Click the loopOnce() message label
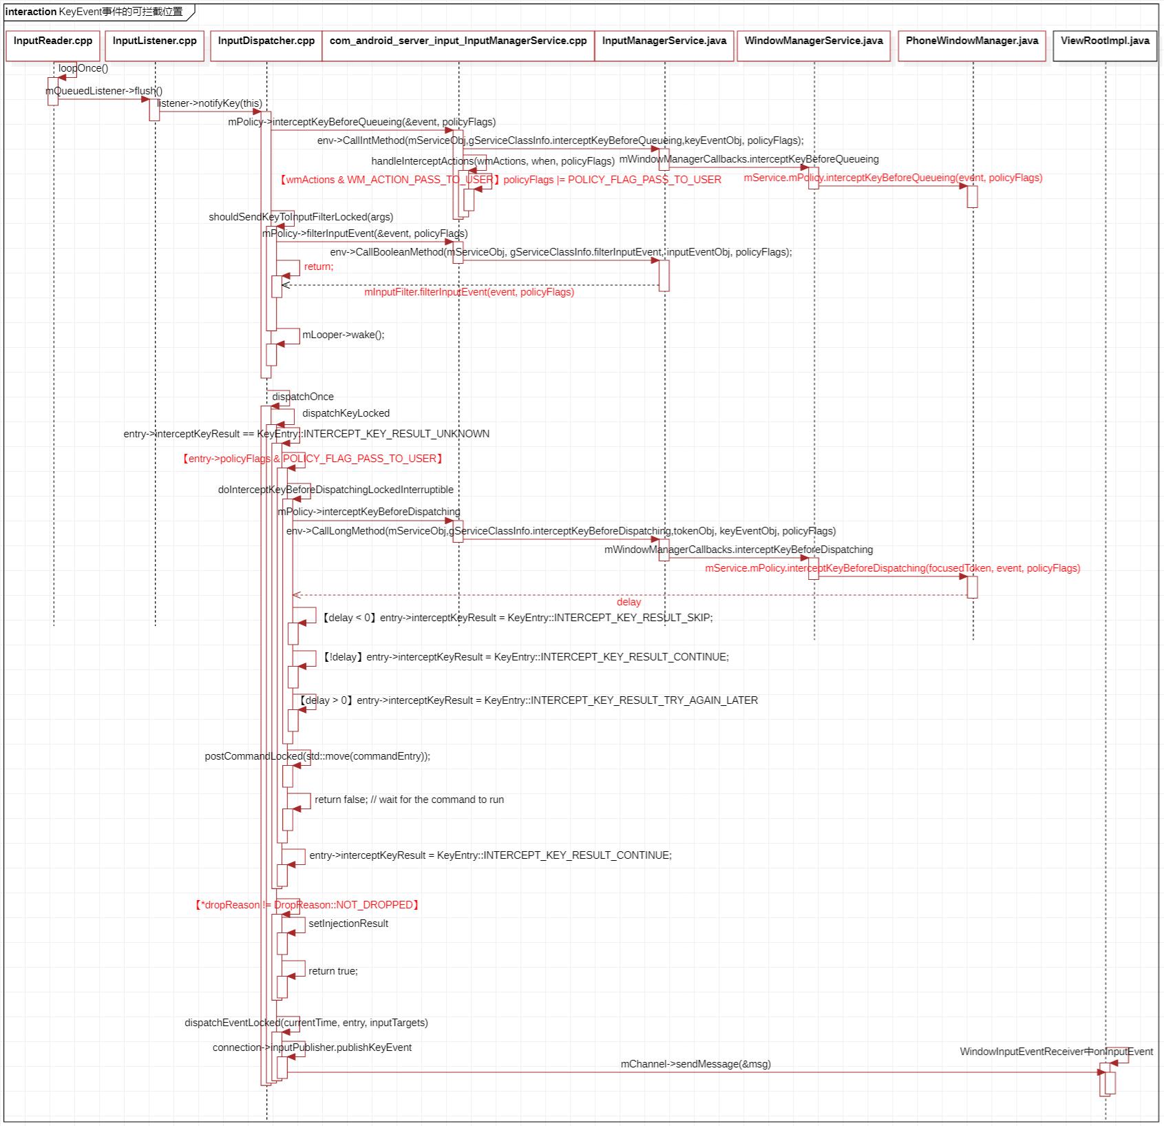The height and width of the screenshot is (1126, 1164). pos(83,68)
